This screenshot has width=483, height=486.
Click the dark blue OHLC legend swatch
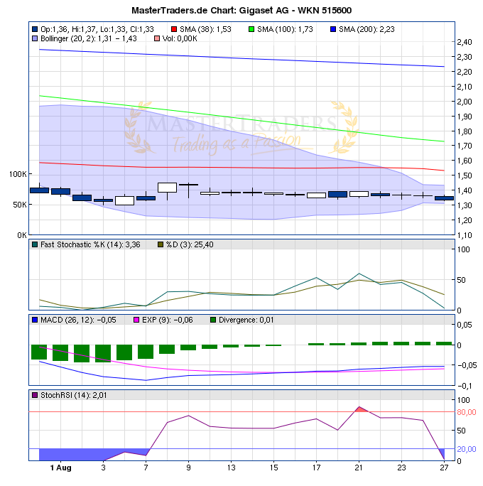click(x=35, y=29)
